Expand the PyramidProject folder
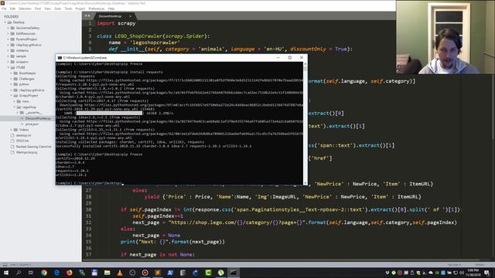 9,39
